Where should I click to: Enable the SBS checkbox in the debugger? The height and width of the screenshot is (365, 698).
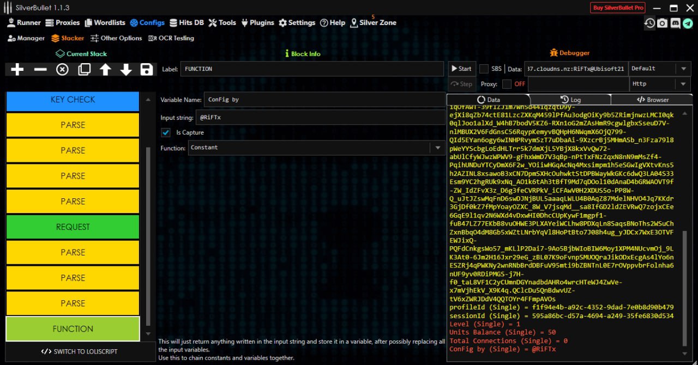tap(484, 69)
